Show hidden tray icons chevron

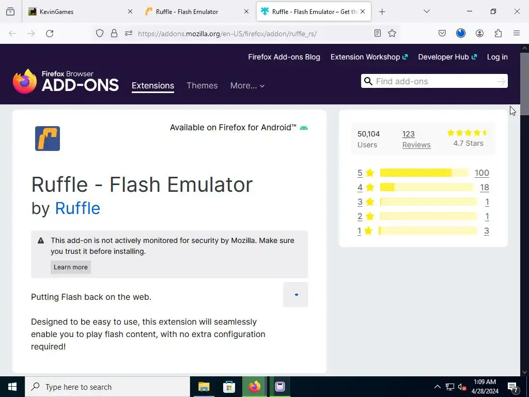pyautogui.click(x=437, y=387)
